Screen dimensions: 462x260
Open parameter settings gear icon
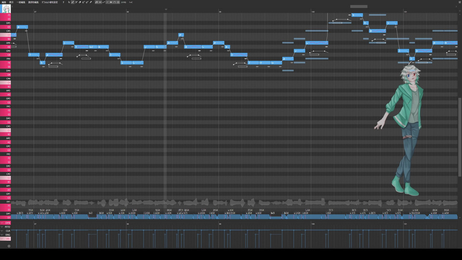coord(9,246)
